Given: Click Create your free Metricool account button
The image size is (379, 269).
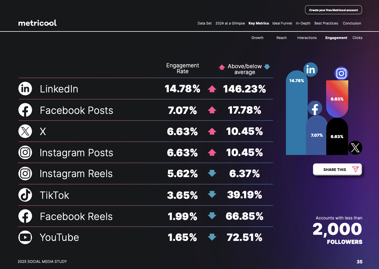Looking at the screenshot, I should tap(333, 10).
